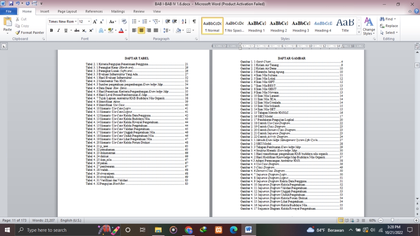Viewport: 420px width, 236px height.
Task: Open Line Spacing options
Action: (x=167, y=31)
